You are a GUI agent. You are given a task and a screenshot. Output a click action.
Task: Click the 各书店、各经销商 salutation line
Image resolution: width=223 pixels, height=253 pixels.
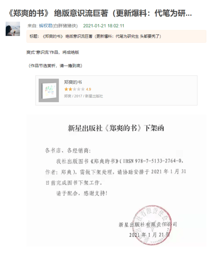pos(68,150)
